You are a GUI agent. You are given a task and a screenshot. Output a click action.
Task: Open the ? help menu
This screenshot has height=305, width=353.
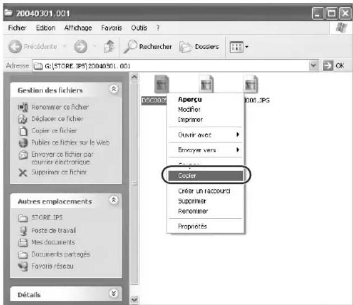(x=158, y=28)
